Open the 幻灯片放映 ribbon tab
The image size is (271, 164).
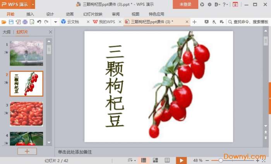(93, 14)
